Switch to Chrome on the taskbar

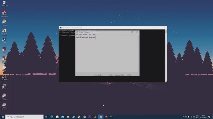(84, 117)
